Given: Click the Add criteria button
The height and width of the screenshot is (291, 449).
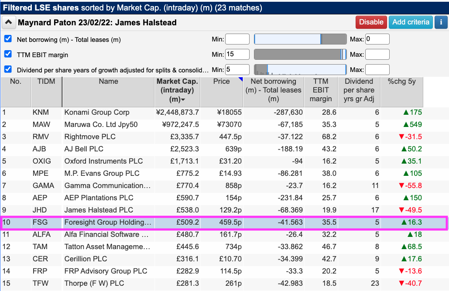Looking at the screenshot, I should (x=411, y=22).
